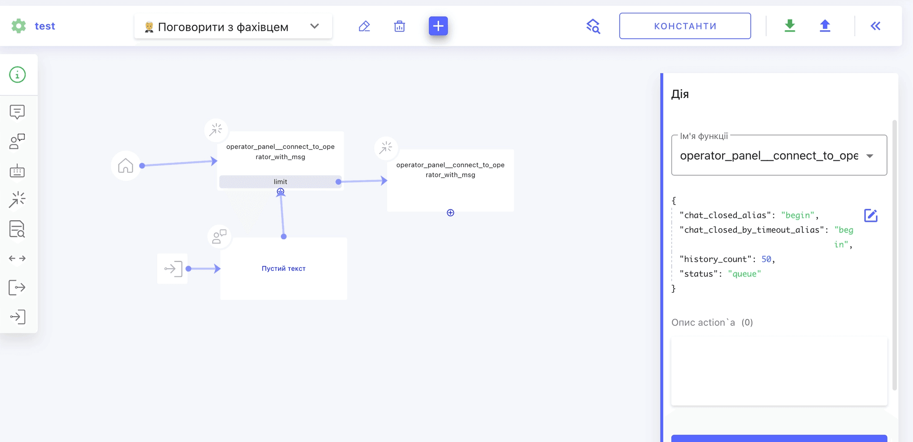The width and height of the screenshot is (913, 442).
Task: Click the 'Дія' panel heading
Action: tap(680, 94)
